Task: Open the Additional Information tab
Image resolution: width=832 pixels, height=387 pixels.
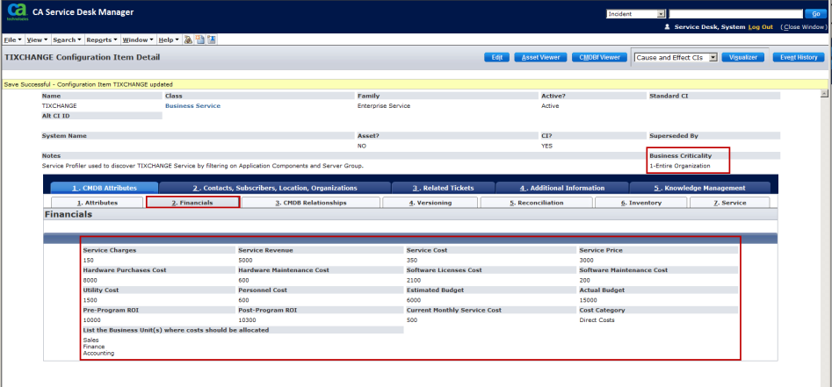Action: 562,188
